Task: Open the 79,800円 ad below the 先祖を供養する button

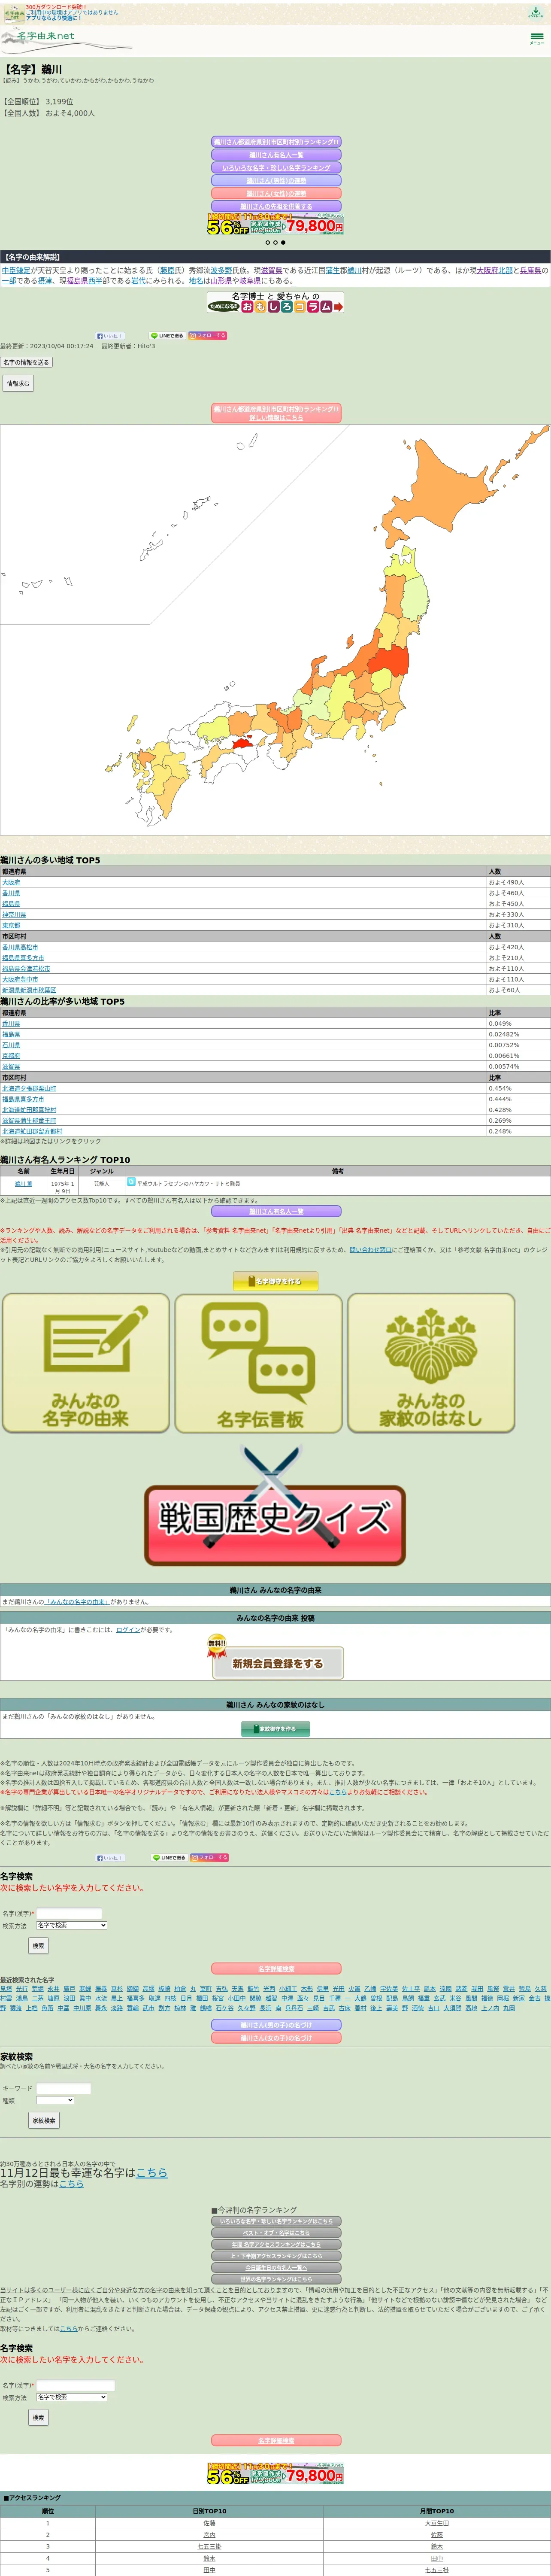Action: pos(276,225)
